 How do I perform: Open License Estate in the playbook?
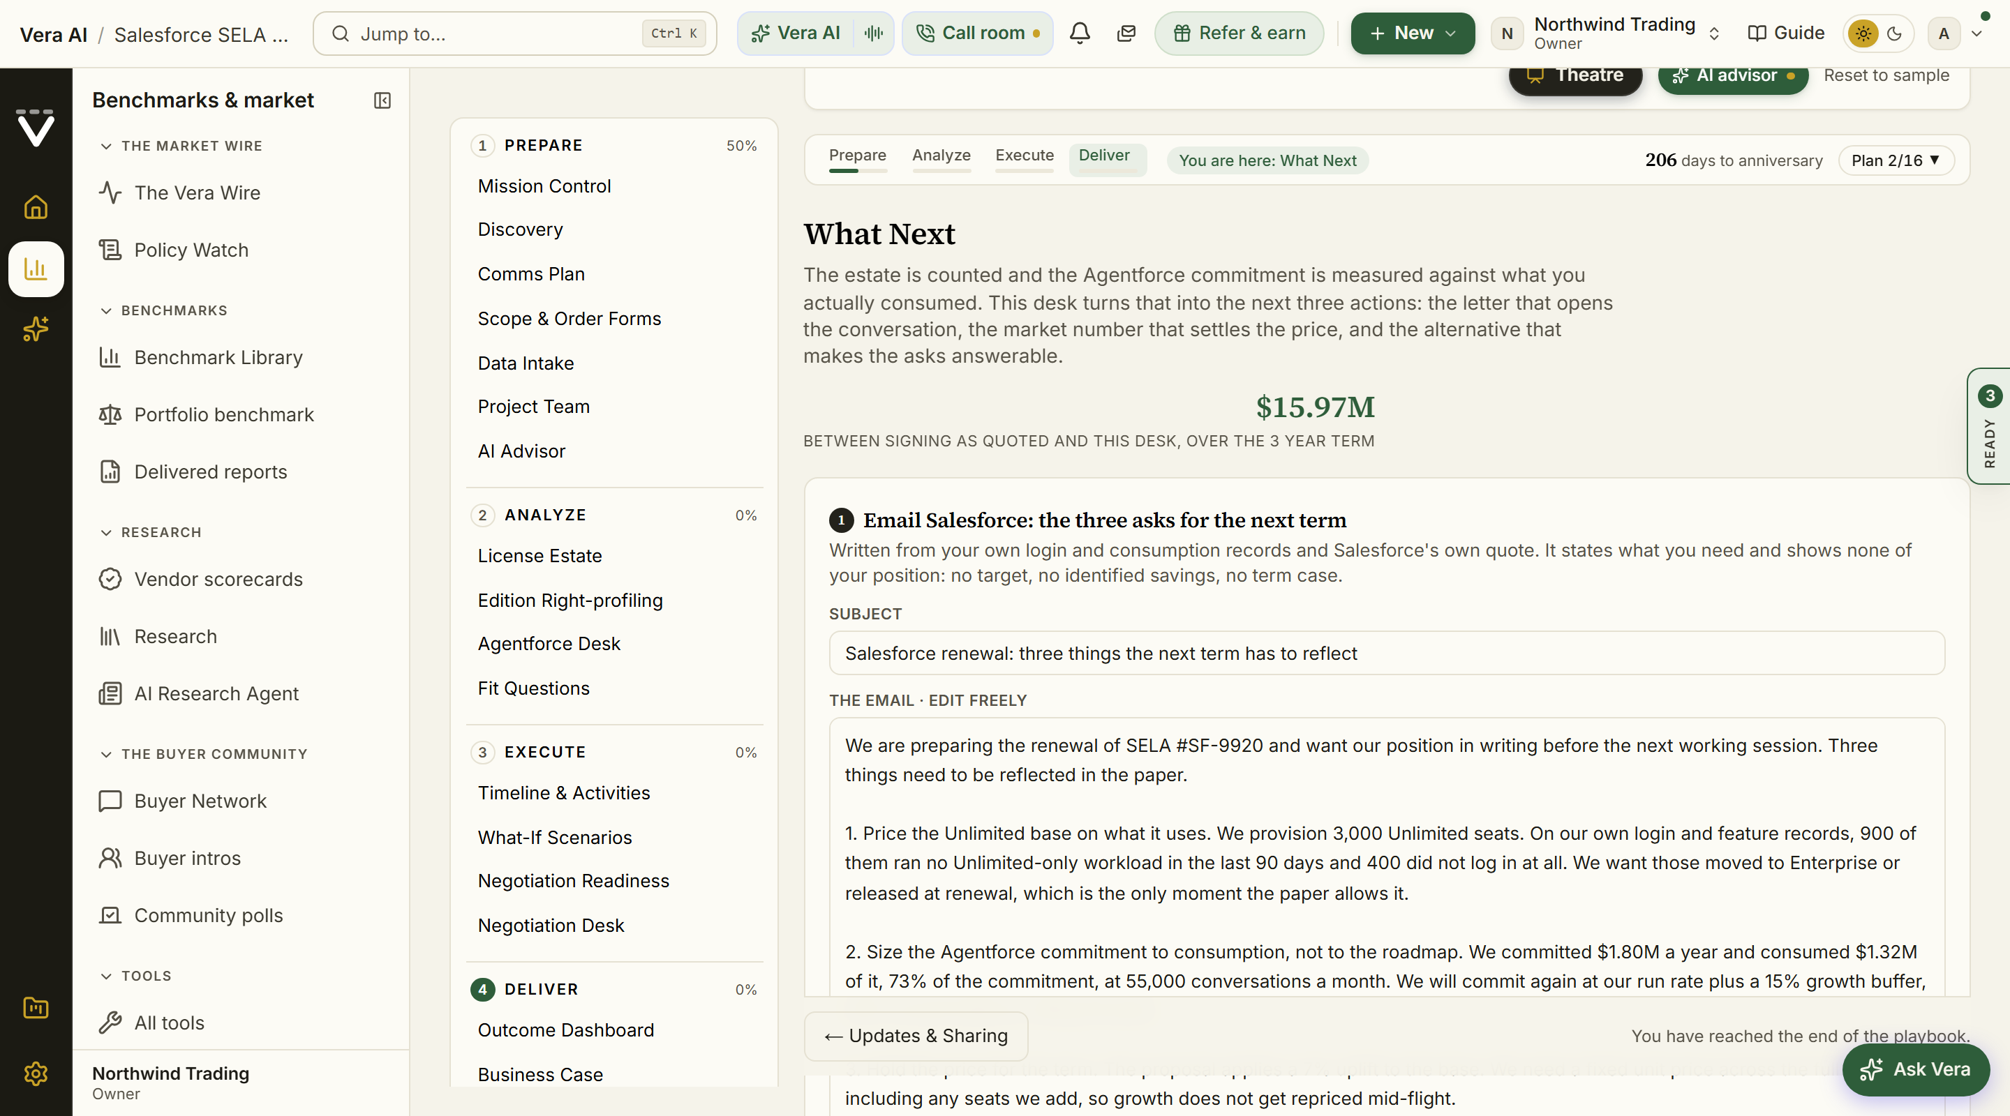click(539, 555)
